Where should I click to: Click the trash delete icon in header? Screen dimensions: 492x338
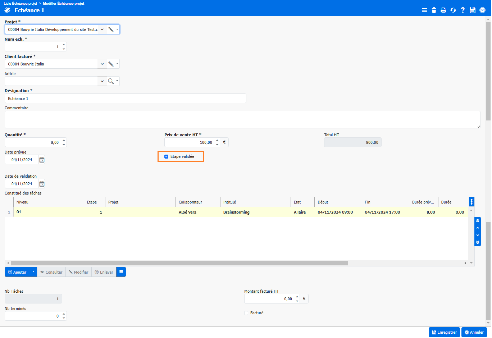[434, 10]
